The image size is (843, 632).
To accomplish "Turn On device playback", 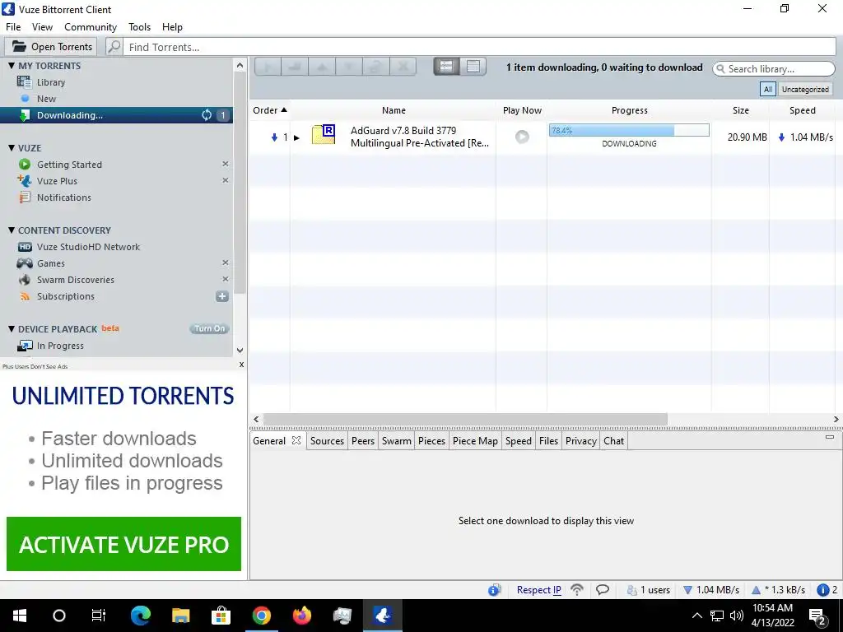I will tap(210, 328).
